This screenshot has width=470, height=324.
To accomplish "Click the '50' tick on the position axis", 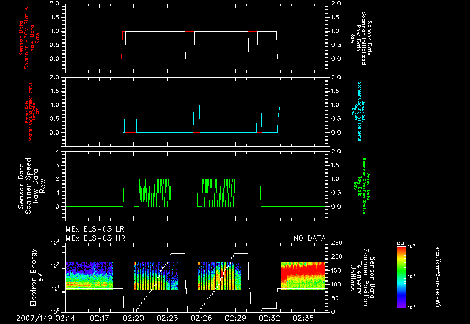I will click(x=335, y=298).
